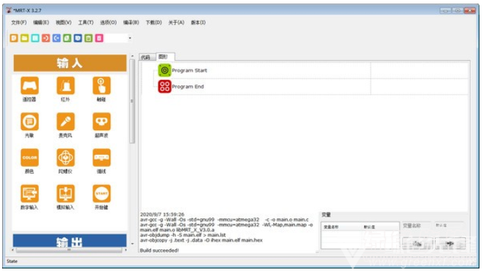Open the 文件(F) file menu

tap(19, 23)
